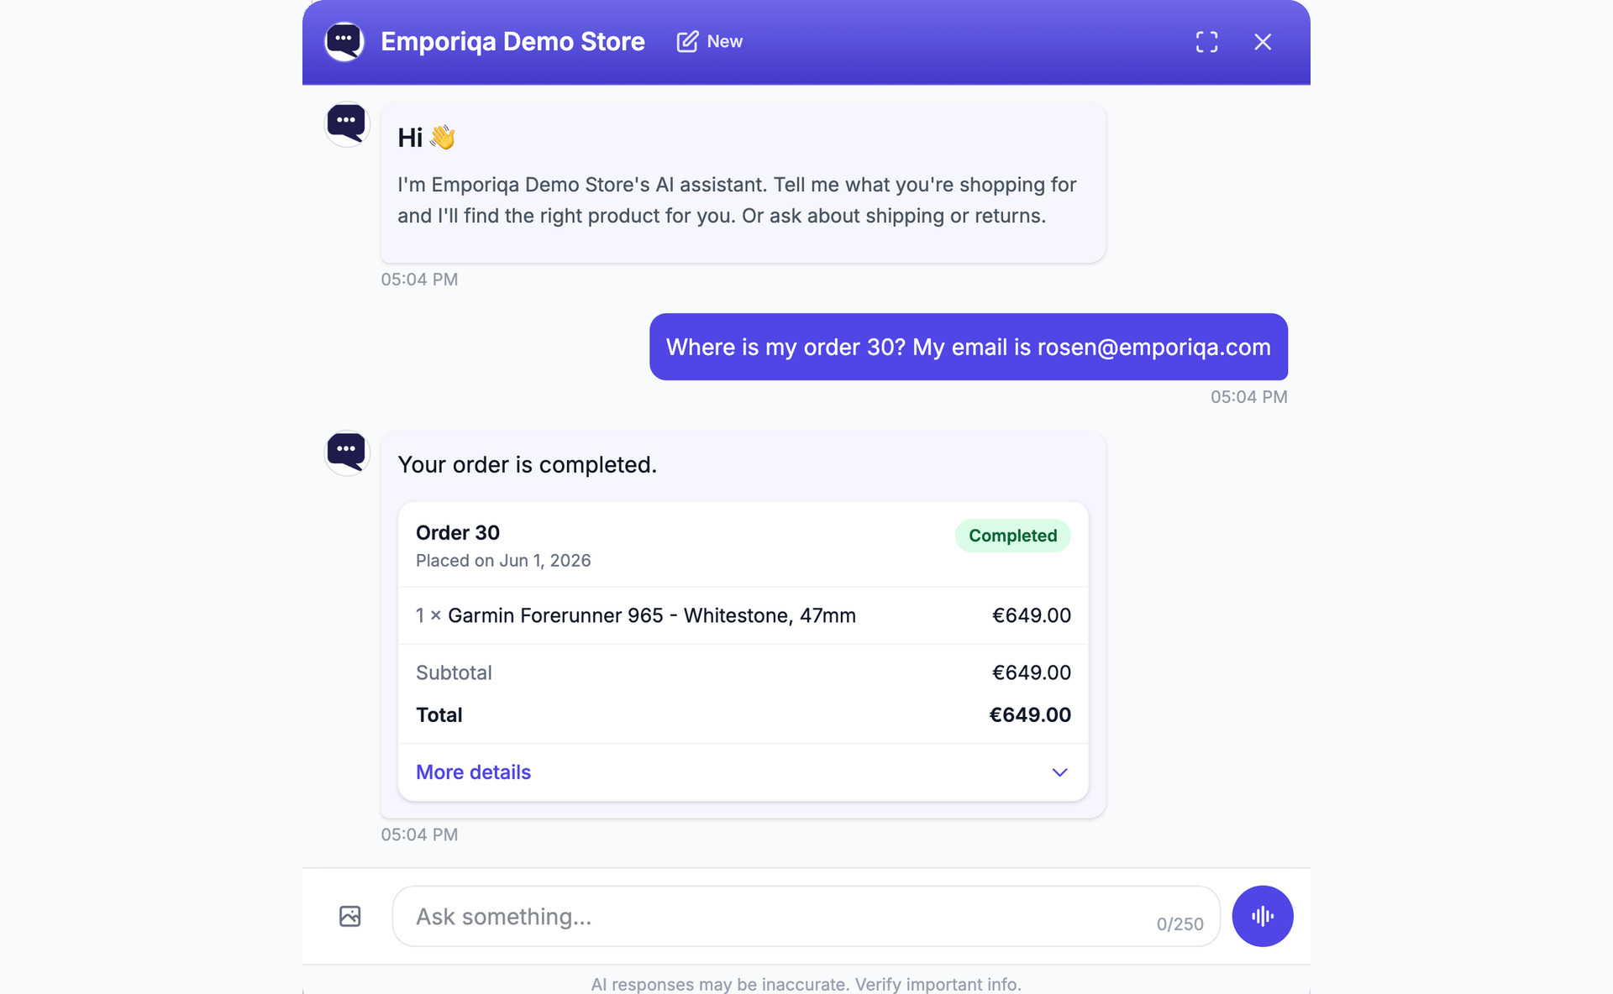Click the assistant intro paragraph text
The width and height of the screenshot is (1613, 994).
point(737,200)
